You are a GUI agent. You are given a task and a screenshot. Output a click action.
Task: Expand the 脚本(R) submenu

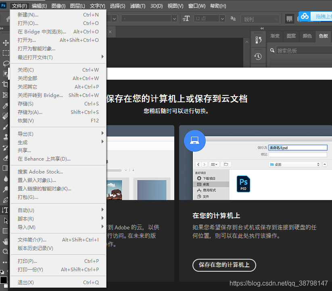coord(58,219)
